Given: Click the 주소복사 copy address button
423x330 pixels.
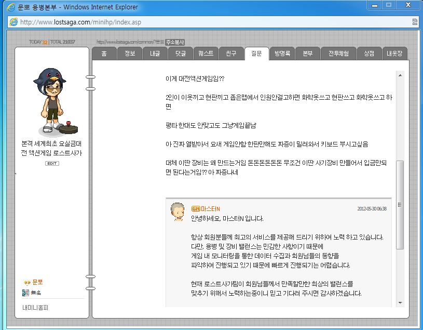Looking at the screenshot, I should [x=175, y=42].
